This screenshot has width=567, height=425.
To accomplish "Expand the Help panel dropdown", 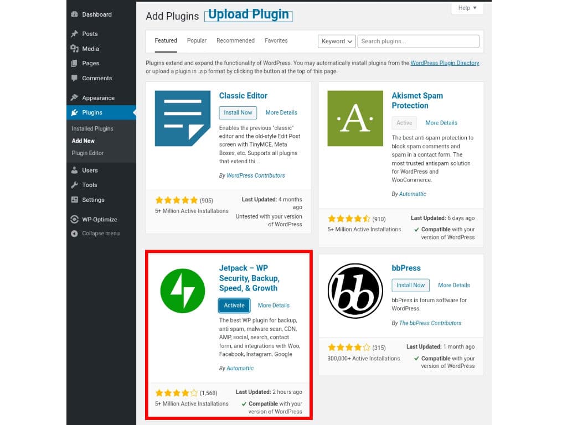I will click(x=467, y=8).
